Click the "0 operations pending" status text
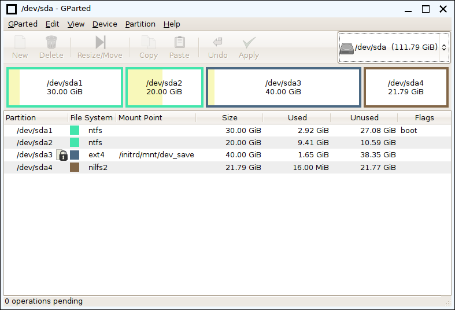Viewport: 455px width, 310px height. (44, 301)
